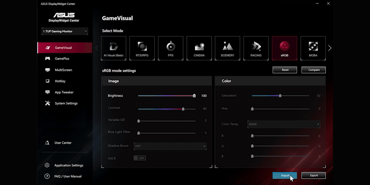Image resolution: width=370 pixels, height=185 pixels.
Task: Choose the RTS/RPG mode icon
Action: pyautogui.click(x=142, y=48)
